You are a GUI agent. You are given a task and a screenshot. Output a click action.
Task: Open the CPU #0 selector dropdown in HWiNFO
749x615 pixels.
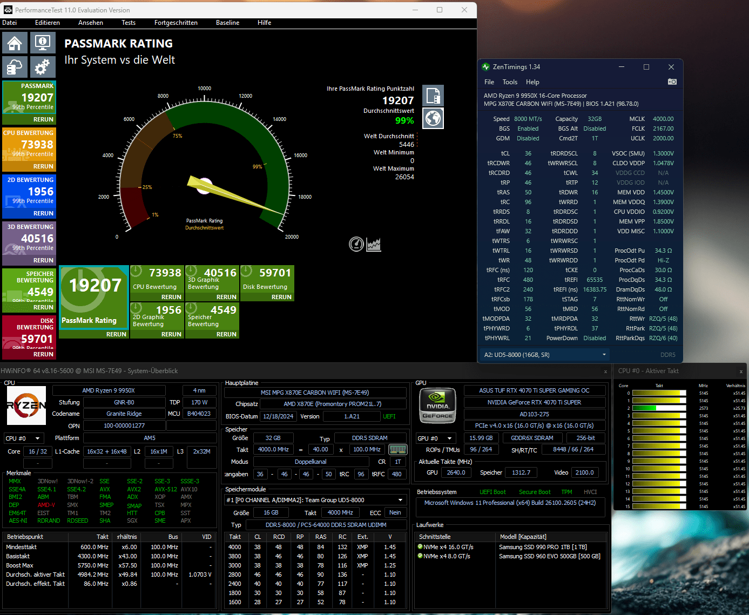pyautogui.click(x=24, y=438)
